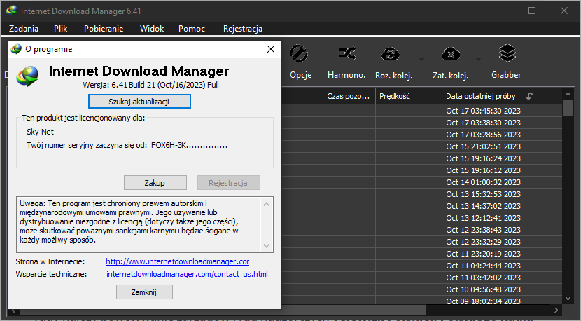Click the list scroll-down arrow
The width and height of the screenshot is (581, 321).
(x=568, y=299)
